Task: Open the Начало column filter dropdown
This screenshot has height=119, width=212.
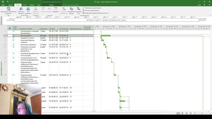Action: [58, 29]
